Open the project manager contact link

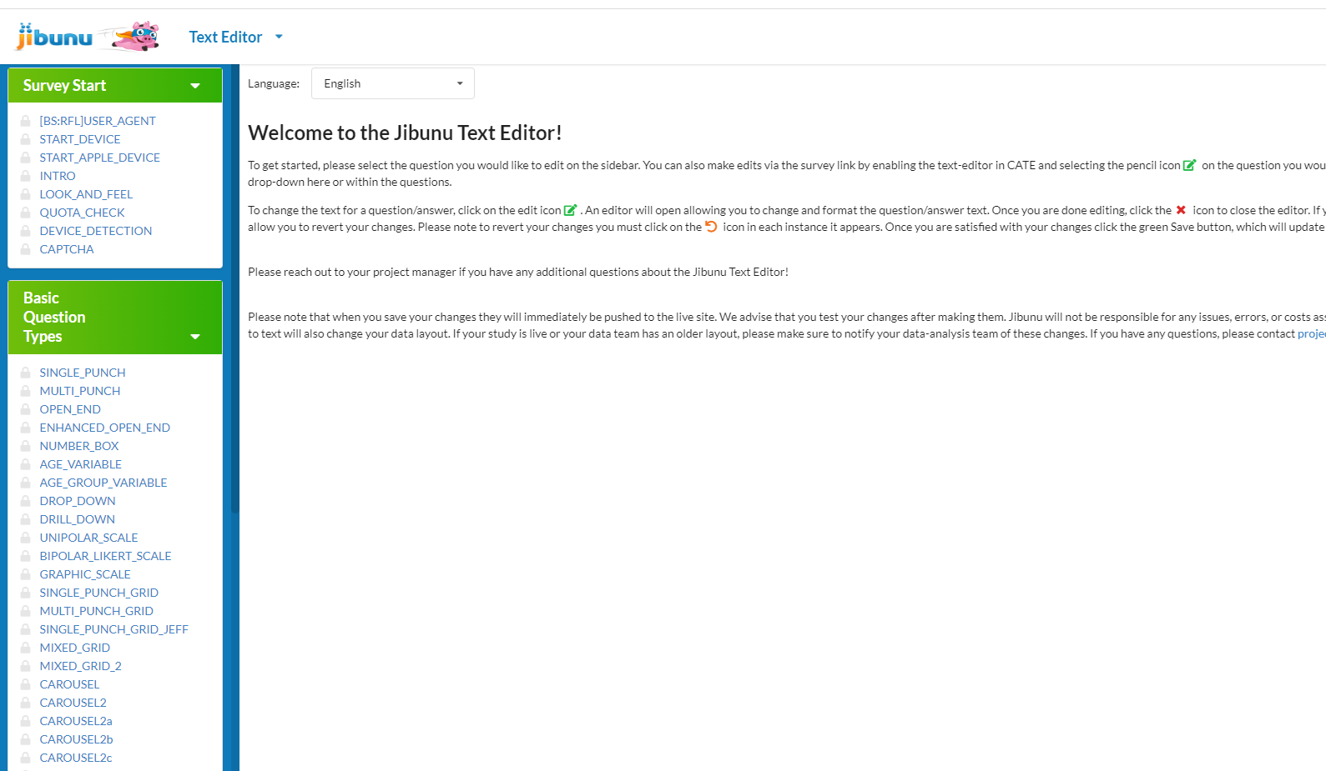coord(1311,333)
